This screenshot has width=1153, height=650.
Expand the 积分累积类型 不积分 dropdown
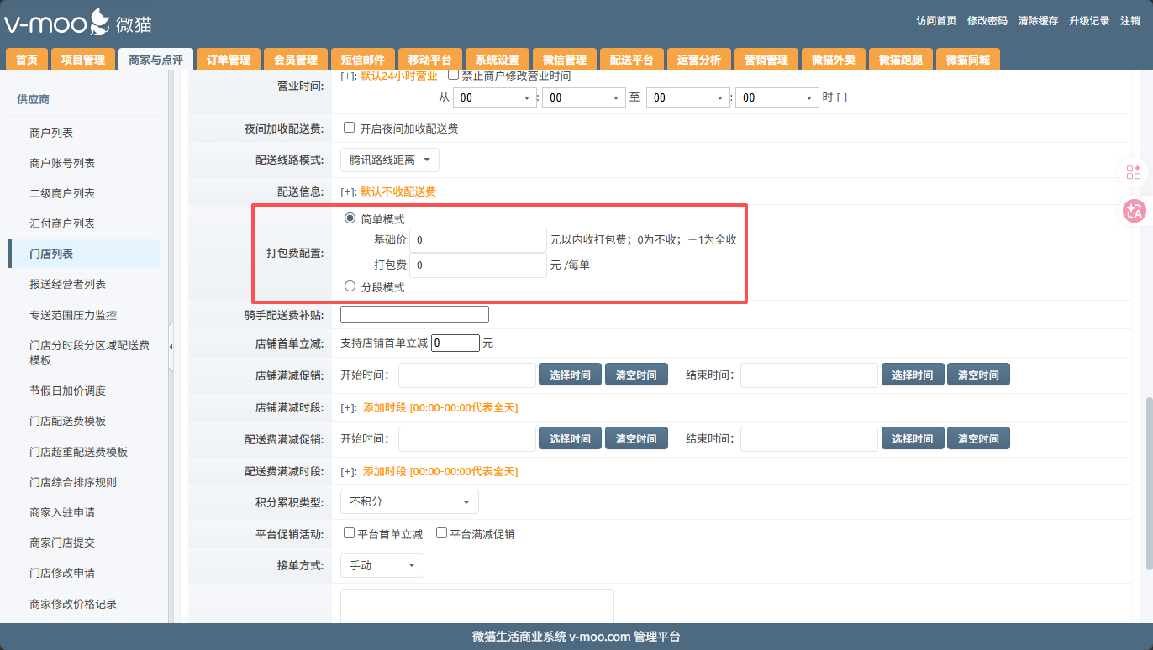point(409,501)
